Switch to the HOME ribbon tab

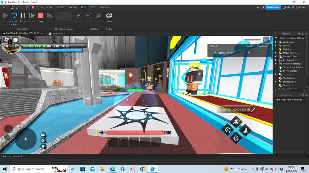(x=49, y=7)
